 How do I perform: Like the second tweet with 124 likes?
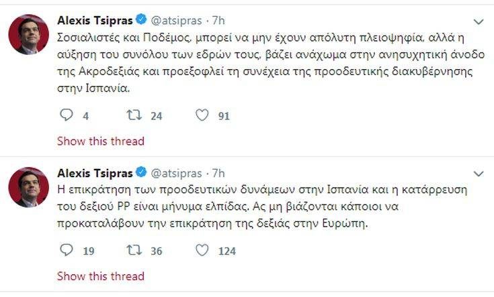(202, 250)
